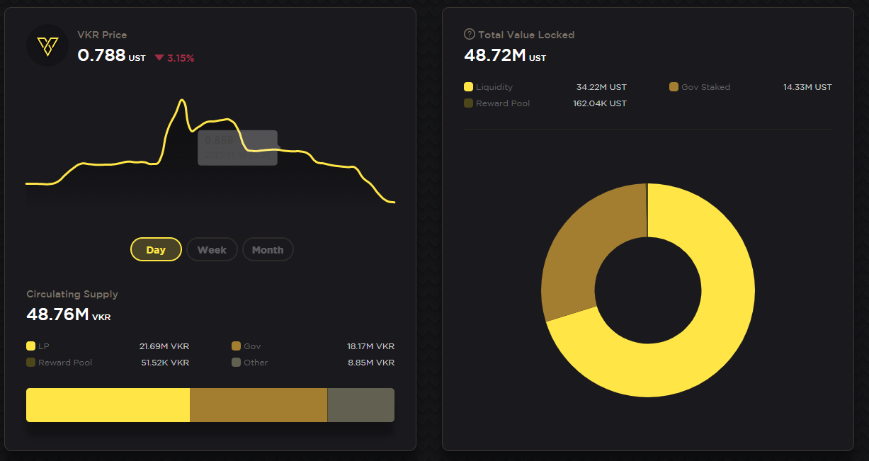Screen dimensions: 869x461
Task: Click the brown Gov segment of supply bar
Action: point(259,405)
